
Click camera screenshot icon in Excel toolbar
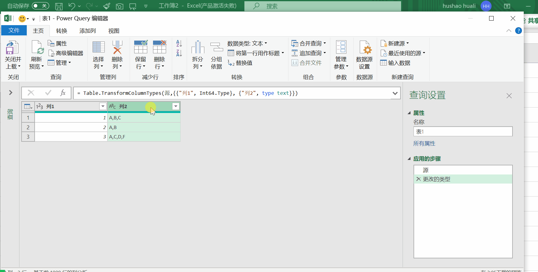[x=120, y=6]
